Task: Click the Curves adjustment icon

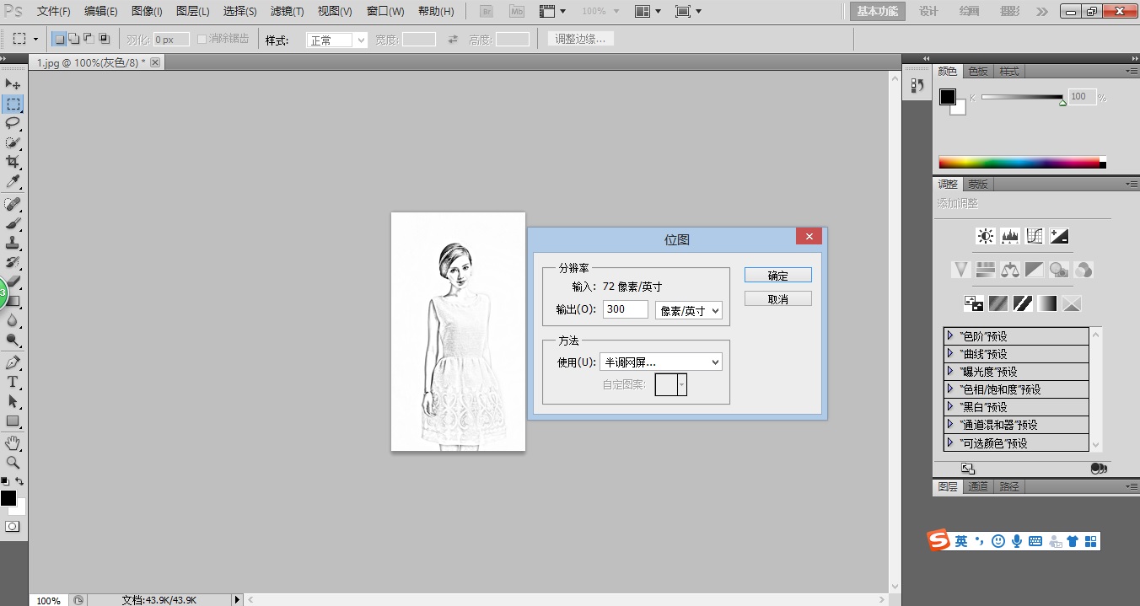Action: pos(1035,236)
